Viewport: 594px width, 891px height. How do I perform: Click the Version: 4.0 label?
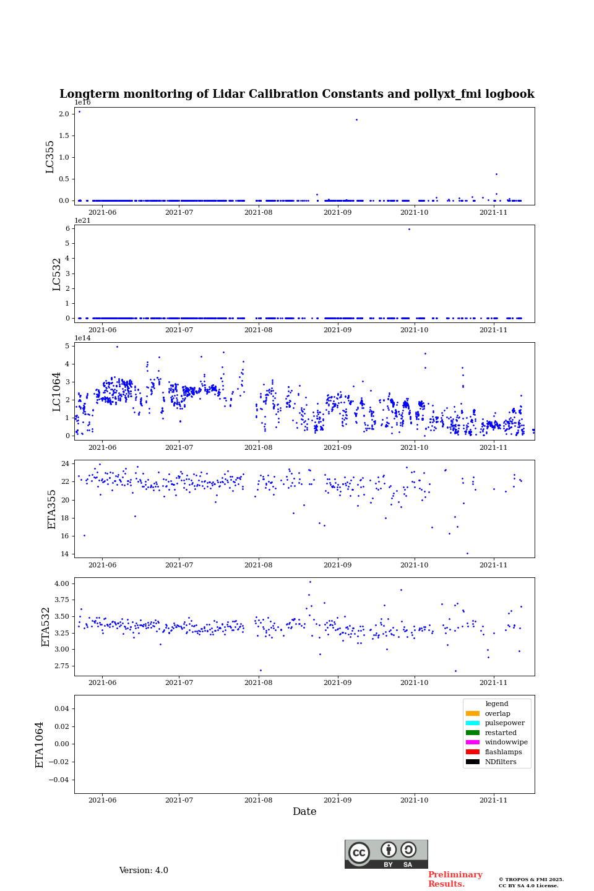[x=144, y=871]
